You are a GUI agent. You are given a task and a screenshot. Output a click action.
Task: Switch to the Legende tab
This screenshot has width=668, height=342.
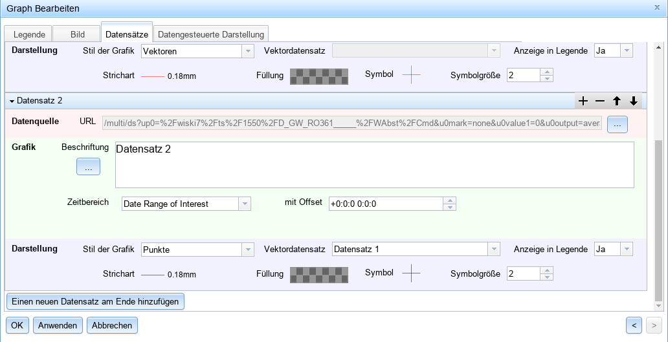click(29, 34)
